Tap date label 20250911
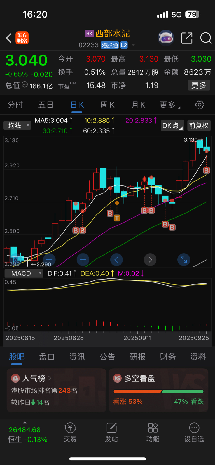The height and width of the screenshot is (465, 215). 137,338
